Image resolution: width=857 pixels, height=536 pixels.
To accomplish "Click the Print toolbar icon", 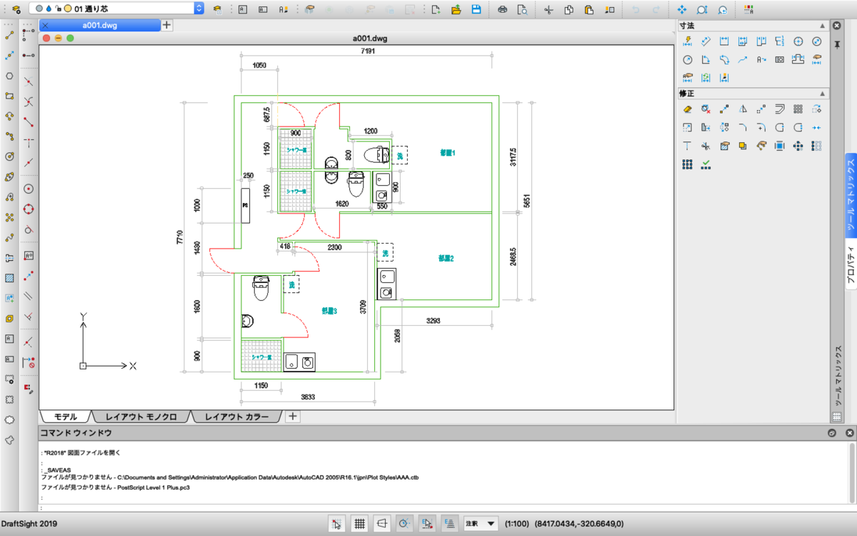I will 502,9.
